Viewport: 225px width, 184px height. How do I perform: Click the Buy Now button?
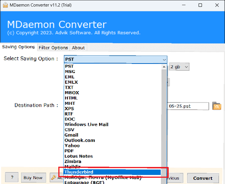34,178
